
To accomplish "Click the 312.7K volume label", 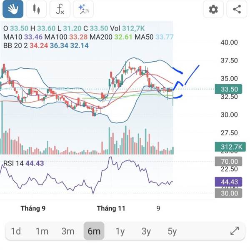I will click(x=230, y=147).
